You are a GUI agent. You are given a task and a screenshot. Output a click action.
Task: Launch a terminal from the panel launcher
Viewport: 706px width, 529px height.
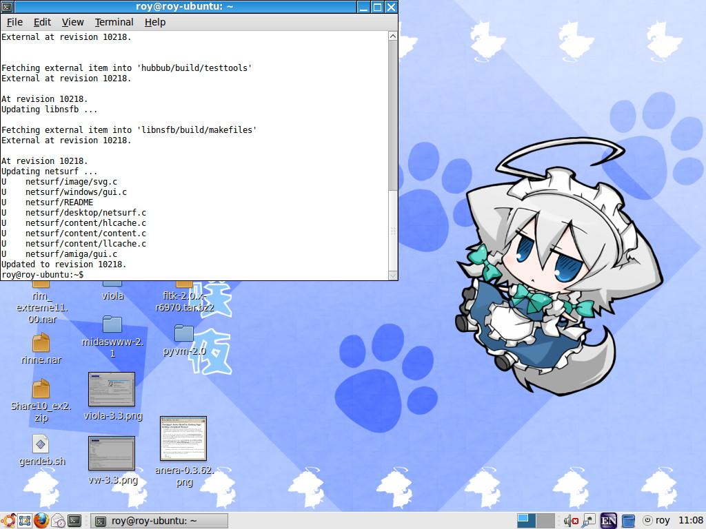[74, 521]
